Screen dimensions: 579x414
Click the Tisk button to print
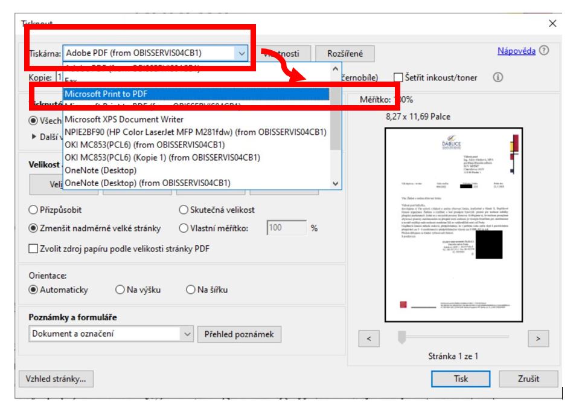(461, 379)
